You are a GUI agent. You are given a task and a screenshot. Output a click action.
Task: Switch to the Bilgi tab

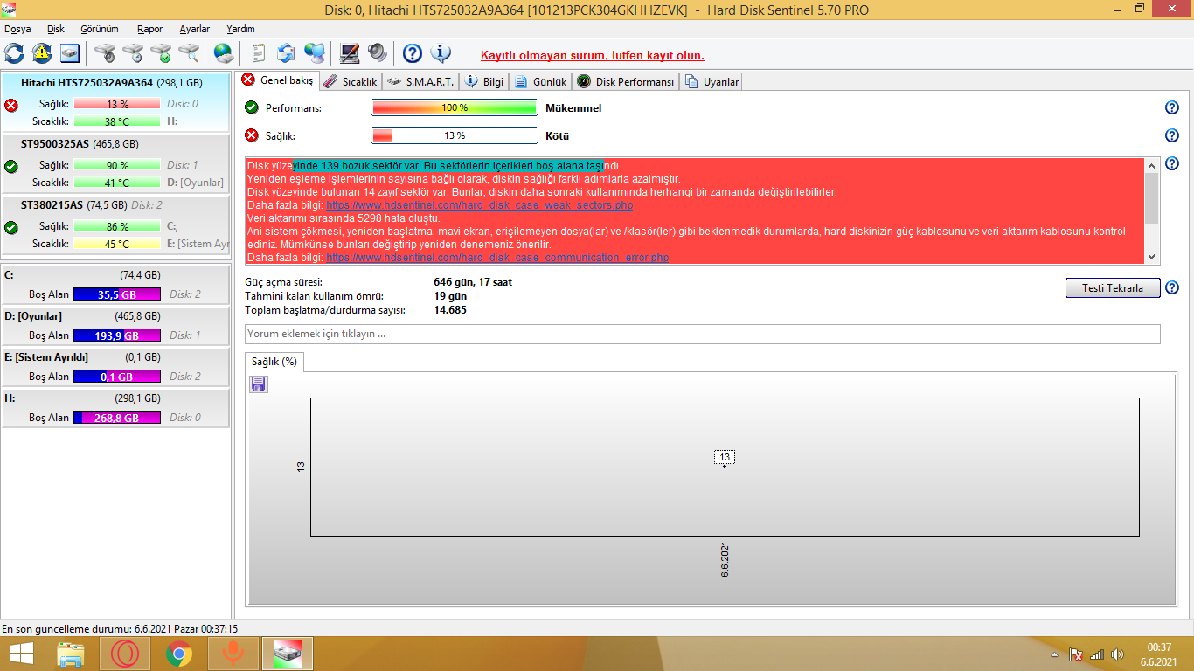485,82
